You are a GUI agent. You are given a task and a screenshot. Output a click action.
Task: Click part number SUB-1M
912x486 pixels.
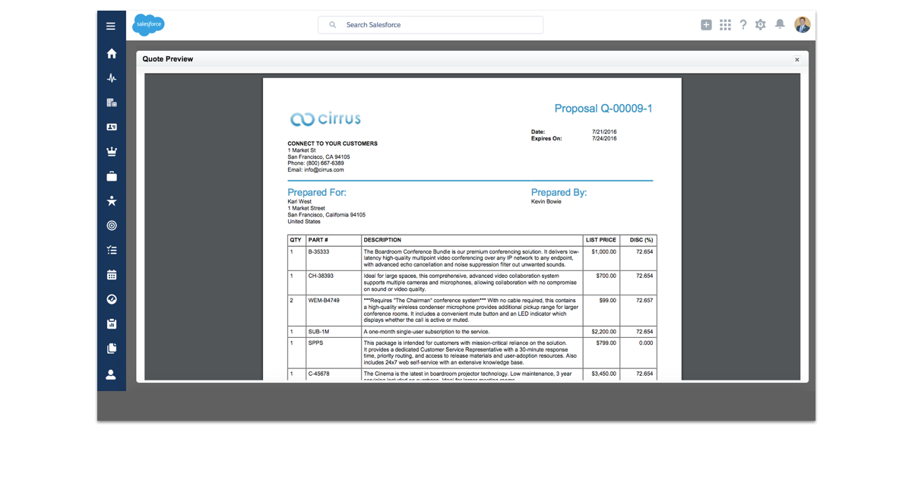[318, 332]
